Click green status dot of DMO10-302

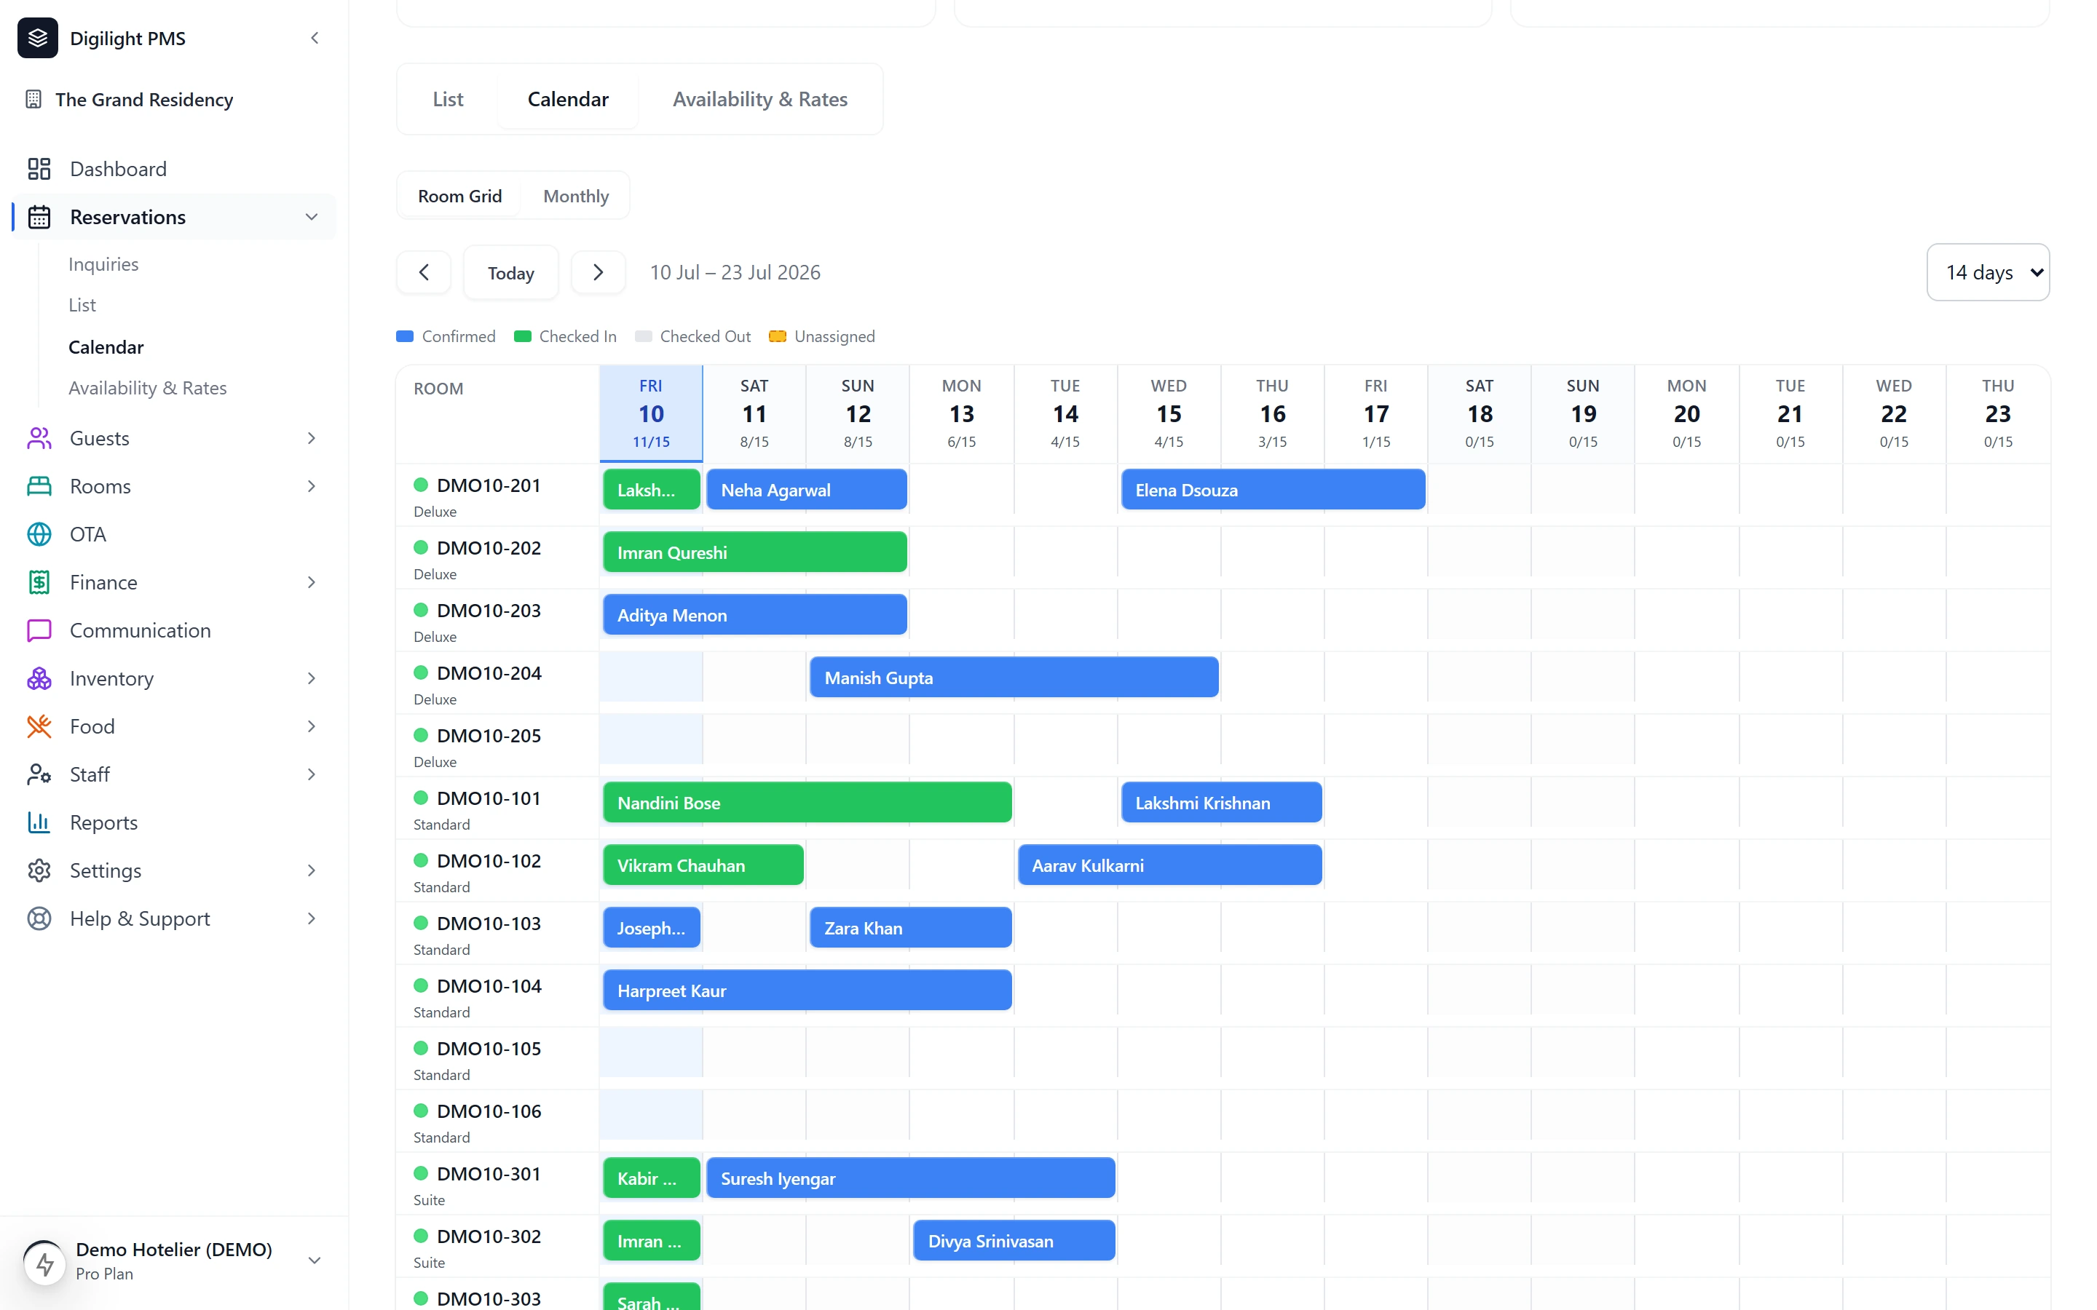pyautogui.click(x=421, y=1236)
